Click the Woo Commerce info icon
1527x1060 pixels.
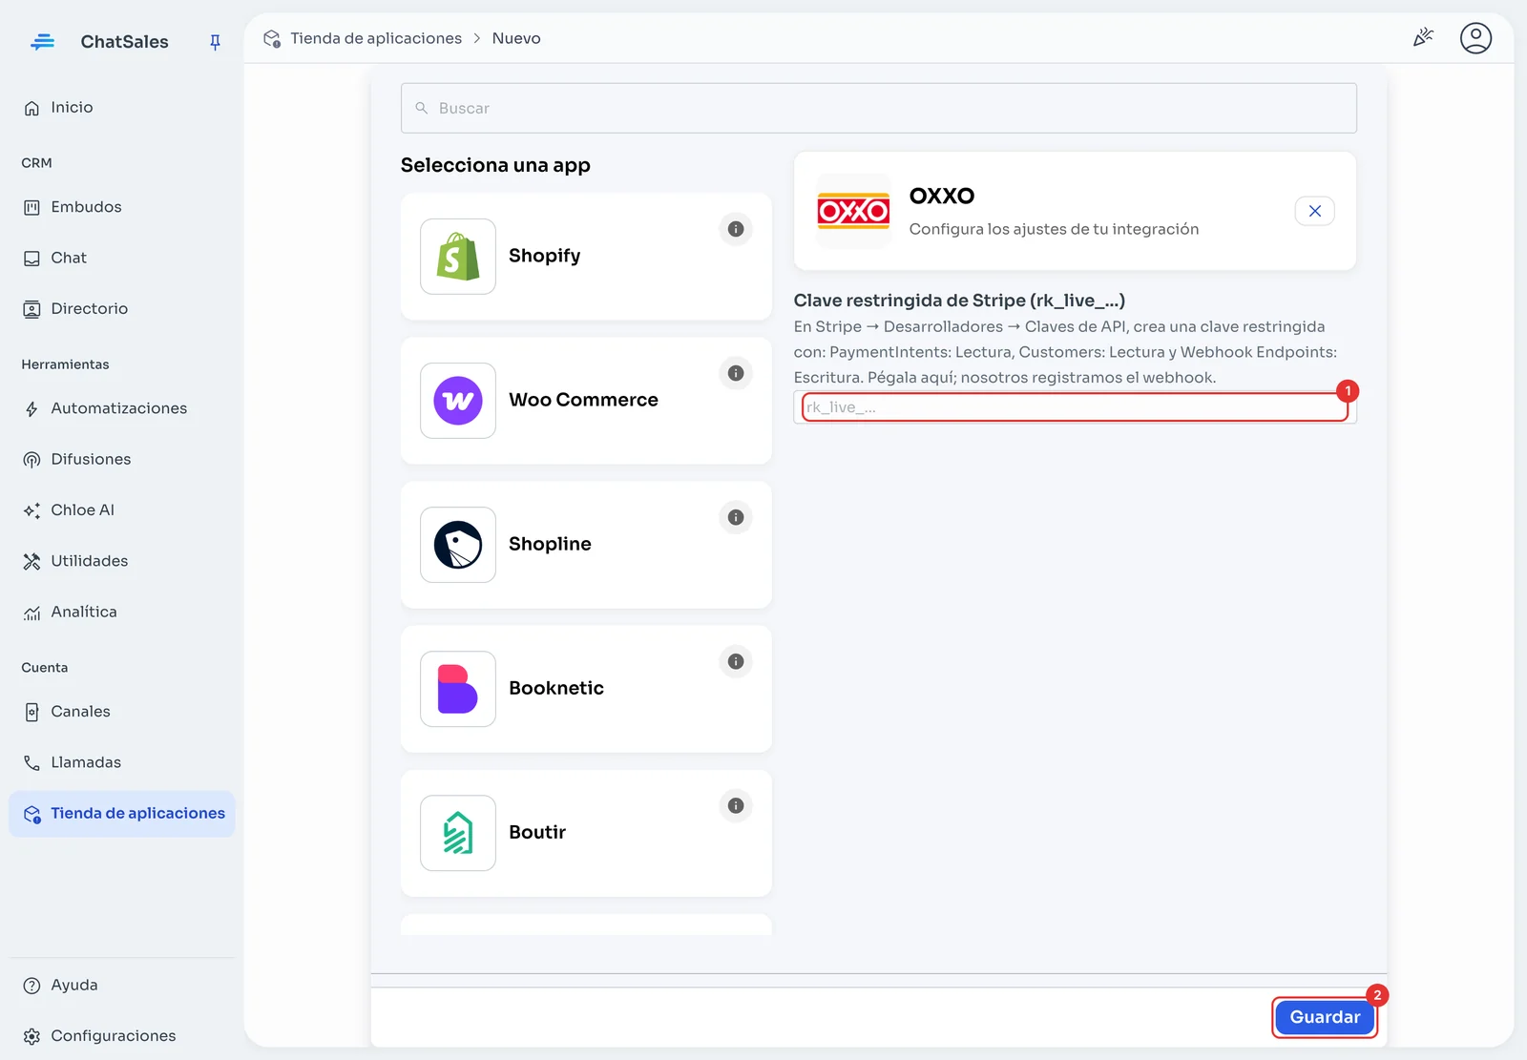[735, 373]
